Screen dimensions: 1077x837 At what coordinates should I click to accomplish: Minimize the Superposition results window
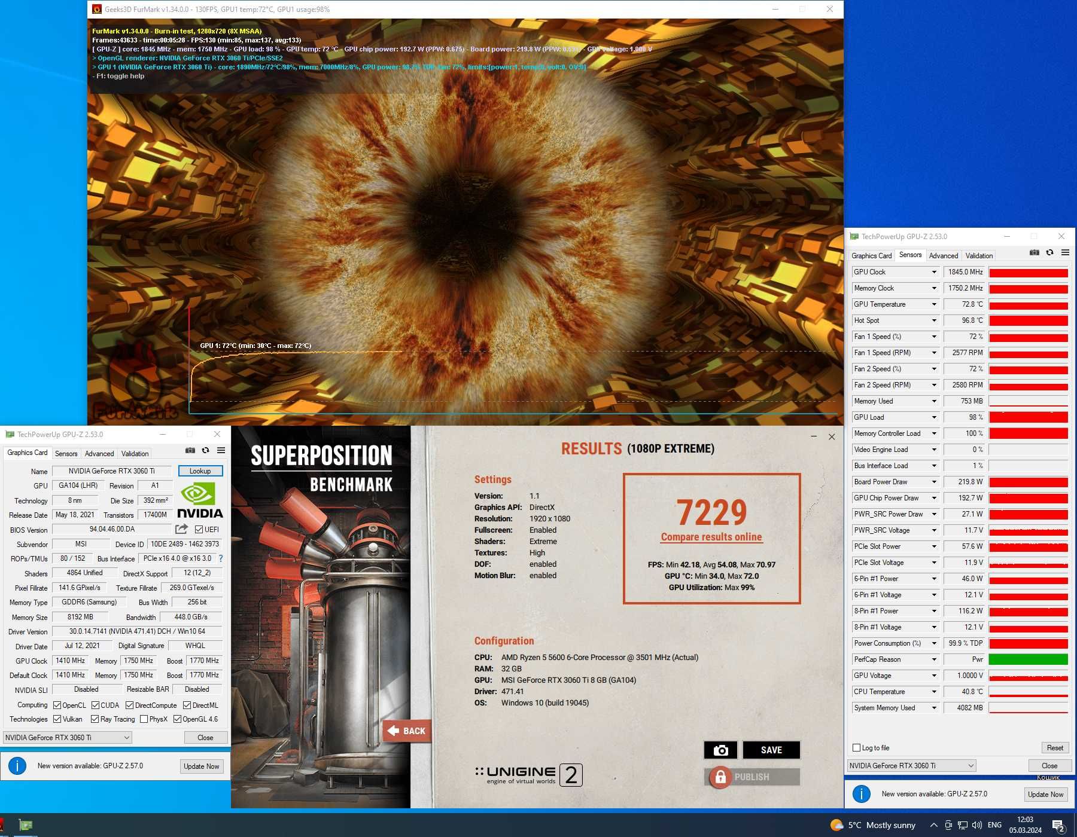point(814,437)
